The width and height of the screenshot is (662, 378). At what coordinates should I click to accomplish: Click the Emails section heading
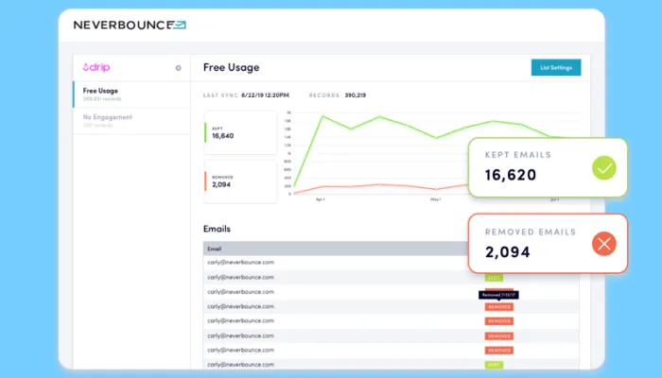(217, 229)
